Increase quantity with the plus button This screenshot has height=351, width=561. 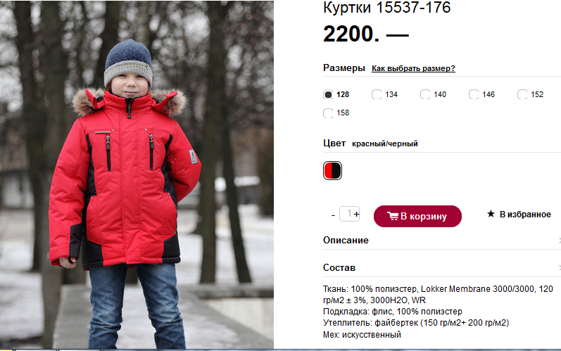click(356, 214)
